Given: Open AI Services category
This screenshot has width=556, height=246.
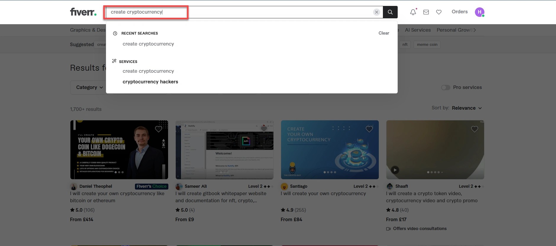Looking at the screenshot, I should point(418,30).
